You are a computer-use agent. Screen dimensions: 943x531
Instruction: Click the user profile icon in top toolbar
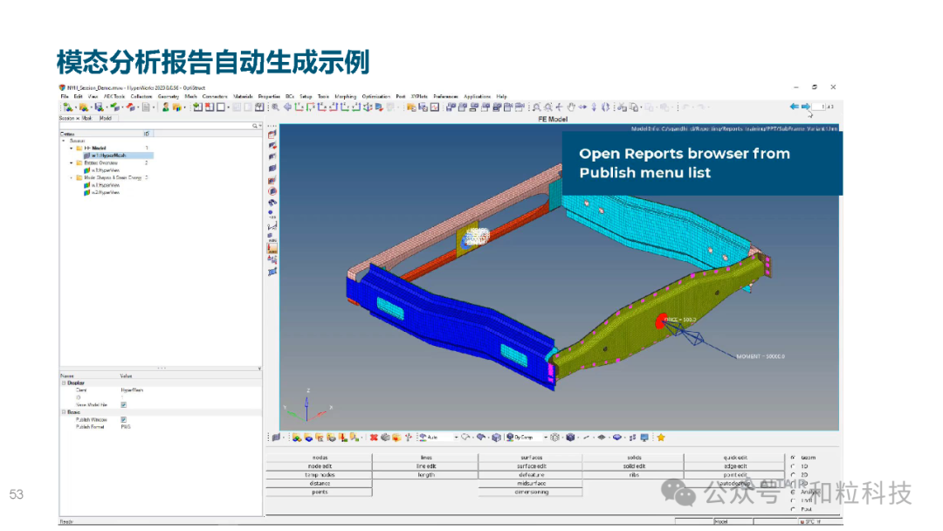[x=165, y=107]
